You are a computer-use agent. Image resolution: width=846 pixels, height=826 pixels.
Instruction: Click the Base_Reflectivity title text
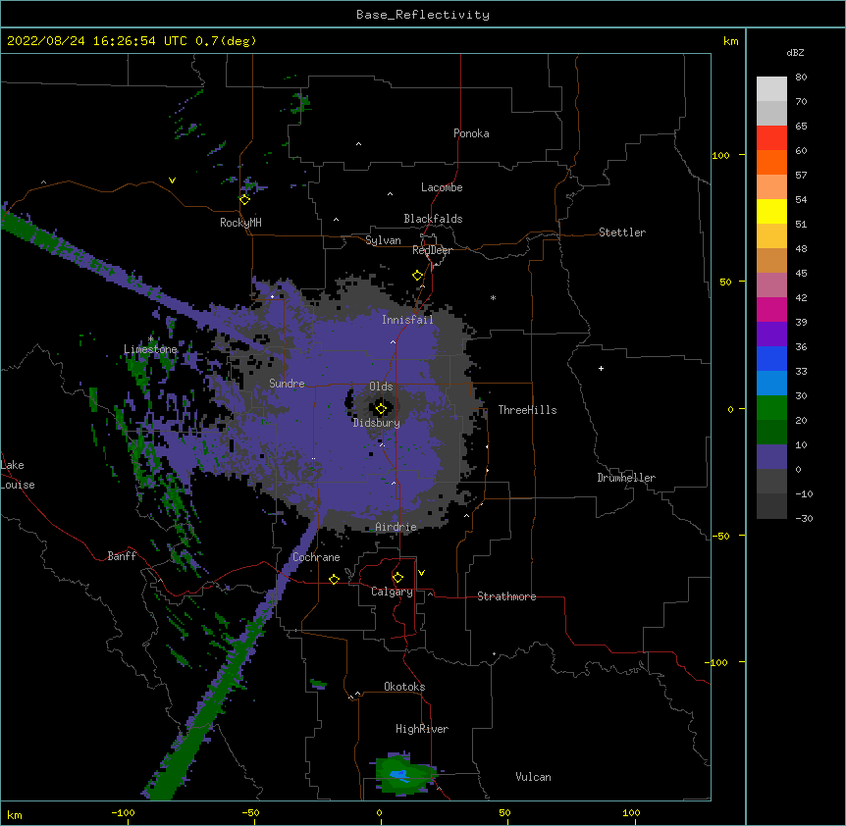pyautogui.click(x=423, y=15)
